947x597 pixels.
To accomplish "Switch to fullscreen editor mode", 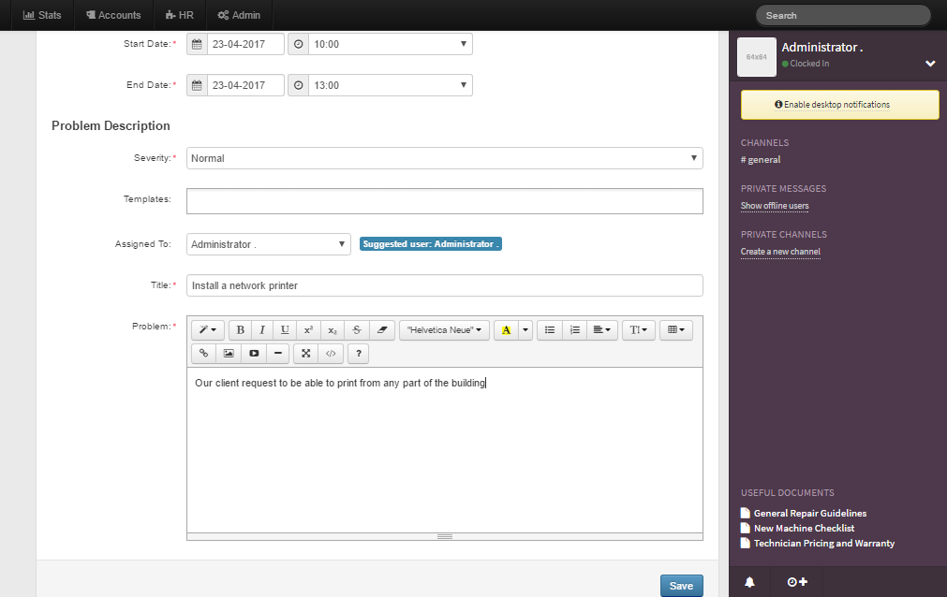I will 305,354.
